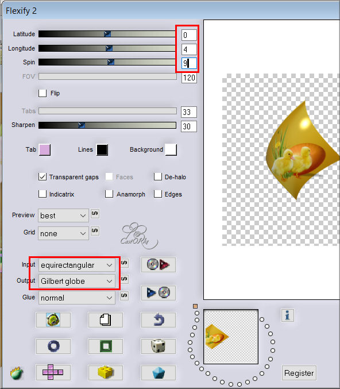This screenshot has height=389, width=340.
Task: Enable the De-halo checkbox
Action: [158, 176]
